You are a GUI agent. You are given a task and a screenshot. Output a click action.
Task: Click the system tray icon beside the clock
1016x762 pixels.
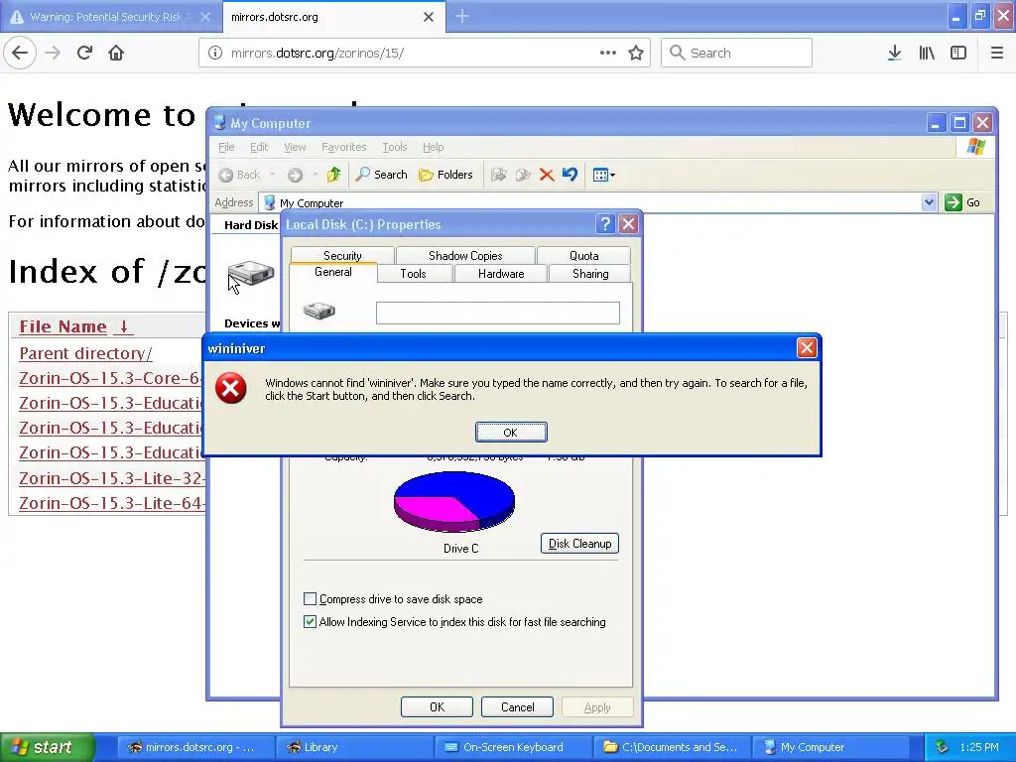click(x=942, y=747)
